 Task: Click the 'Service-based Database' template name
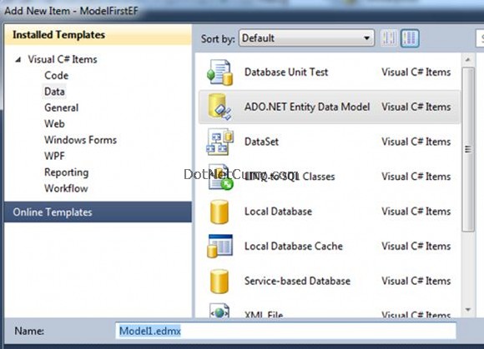point(297,281)
